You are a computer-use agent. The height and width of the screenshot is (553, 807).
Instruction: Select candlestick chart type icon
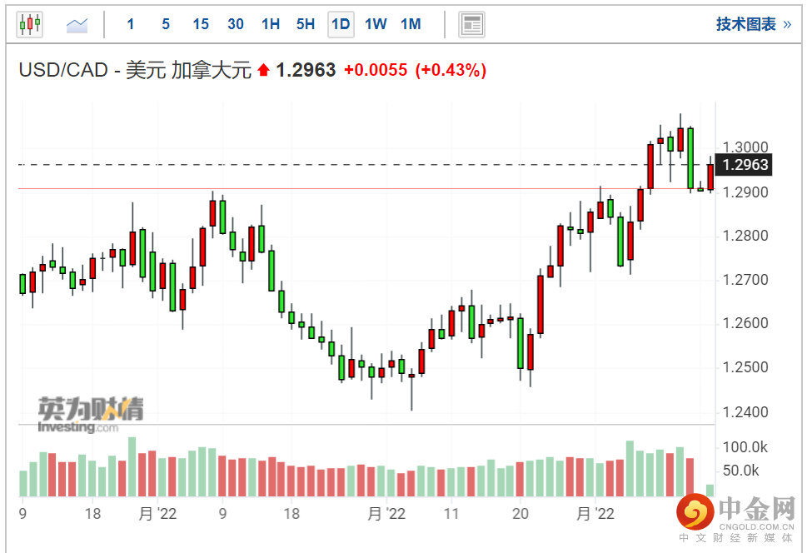(x=29, y=24)
